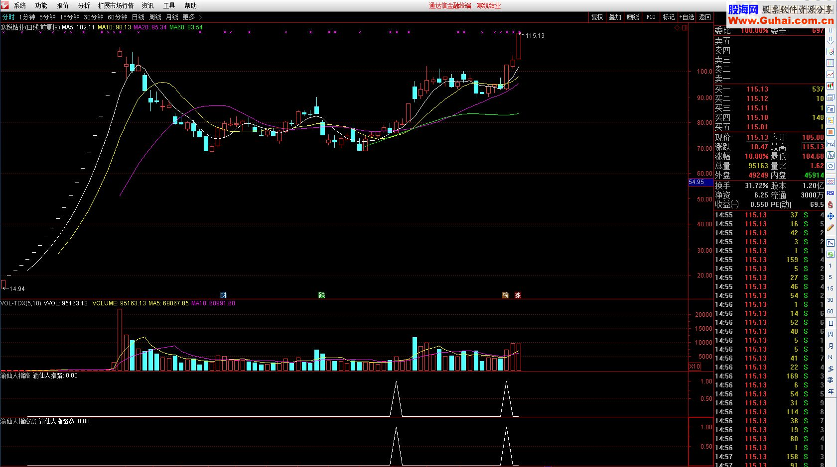The image size is (837, 467).
Task: Select the 60-minute period in sidebar
Action: click(831, 311)
